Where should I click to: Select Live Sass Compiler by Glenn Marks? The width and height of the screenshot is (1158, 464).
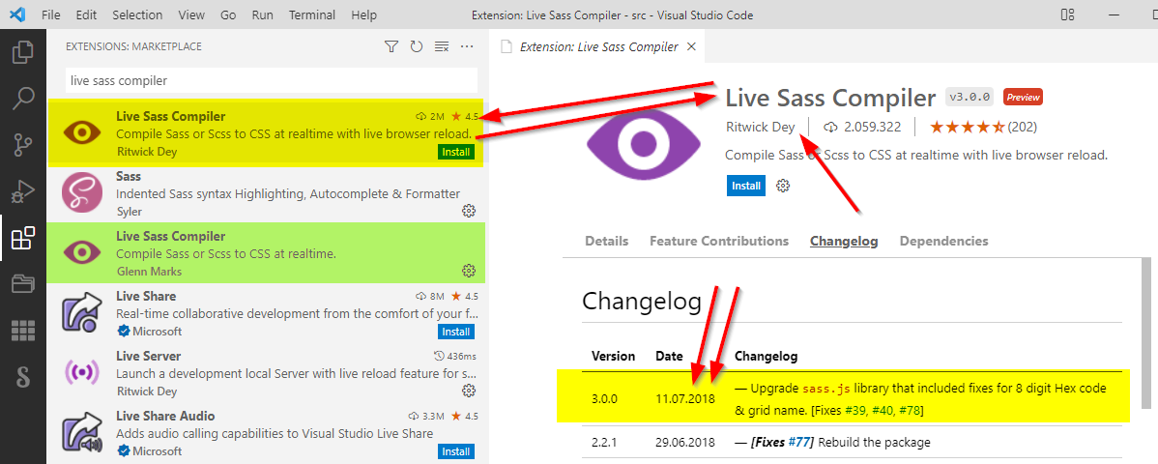point(266,252)
